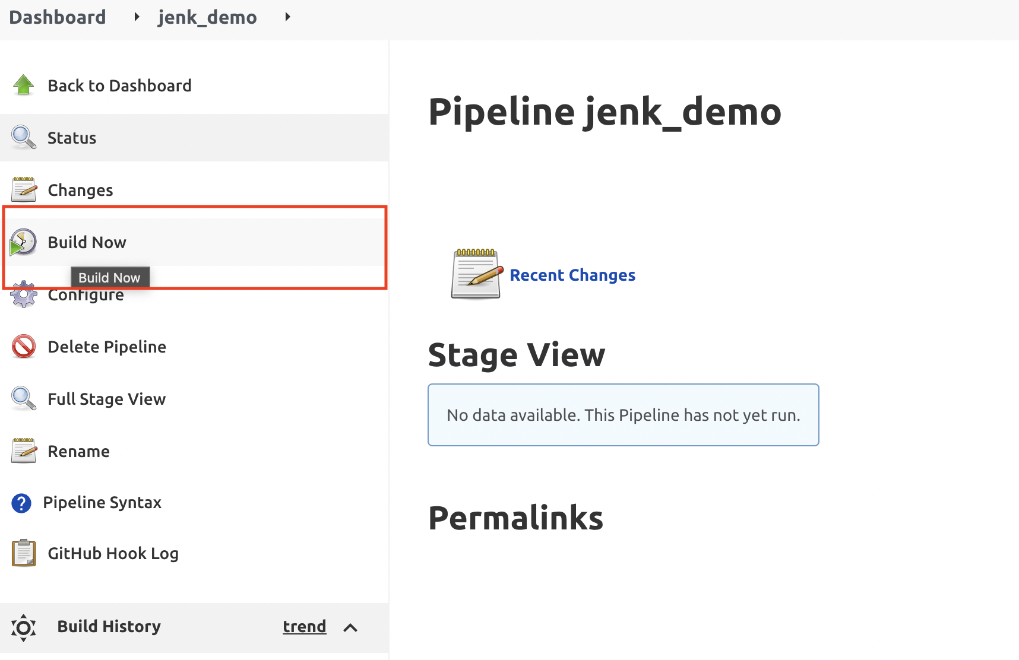1019x660 pixels.
Task: Click the Pipeline Syntax question mark icon
Action: pyautogui.click(x=21, y=502)
